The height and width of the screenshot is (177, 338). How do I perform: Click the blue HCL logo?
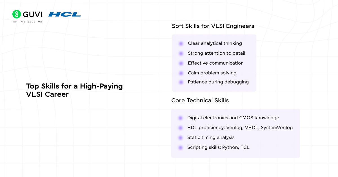click(65, 14)
